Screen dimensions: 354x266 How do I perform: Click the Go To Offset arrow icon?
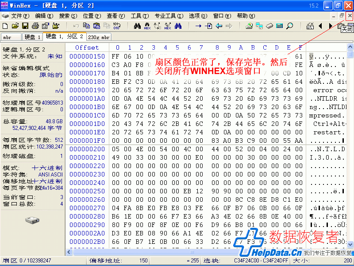coord(198,26)
